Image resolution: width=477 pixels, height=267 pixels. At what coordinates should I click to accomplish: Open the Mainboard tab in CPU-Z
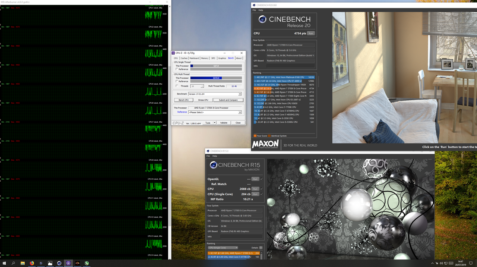click(194, 58)
